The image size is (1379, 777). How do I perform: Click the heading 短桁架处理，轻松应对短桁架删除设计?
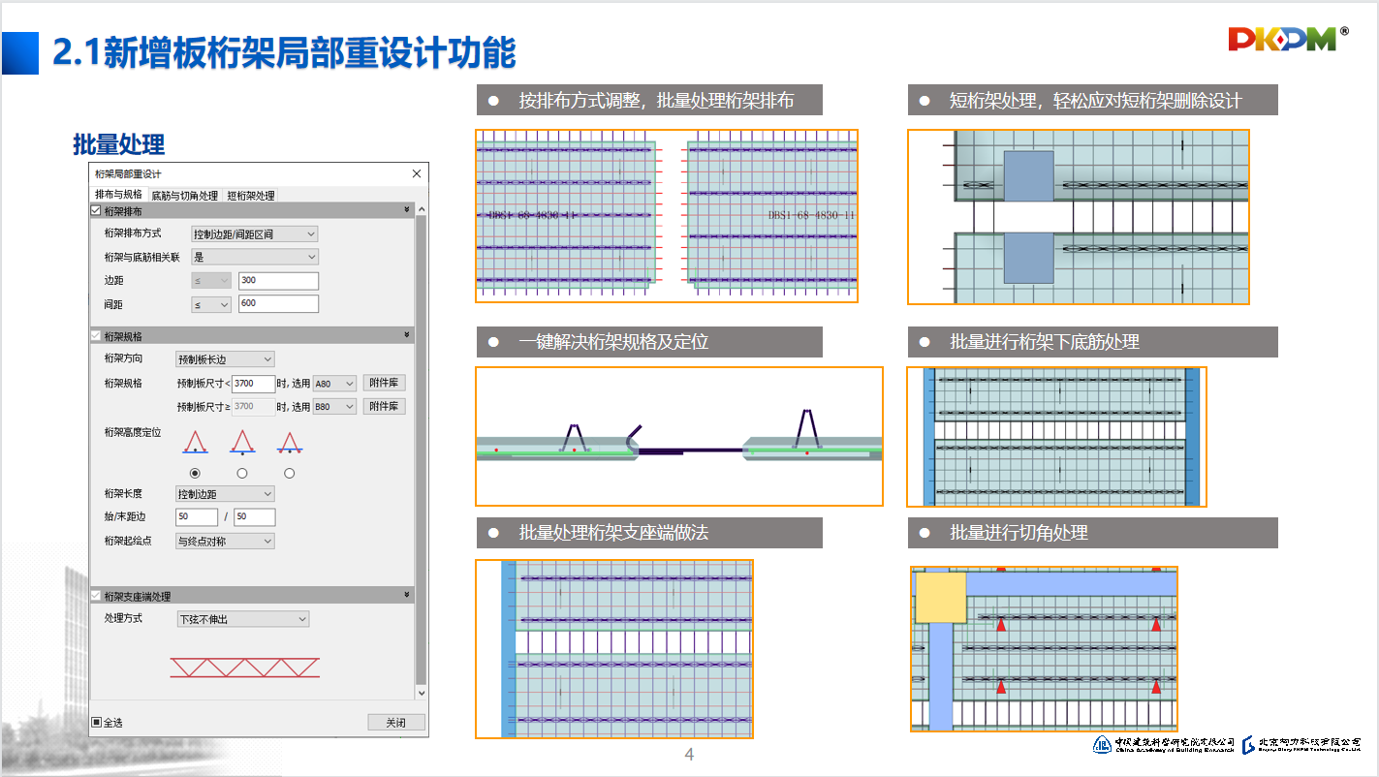(1096, 101)
